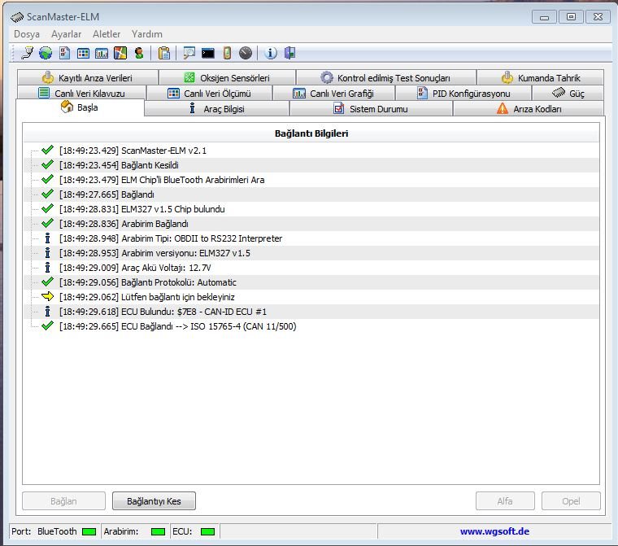The height and width of the screenshot is (546, 618).
Task: Click the globe icon in toolbar
Action: click(46, 54)
